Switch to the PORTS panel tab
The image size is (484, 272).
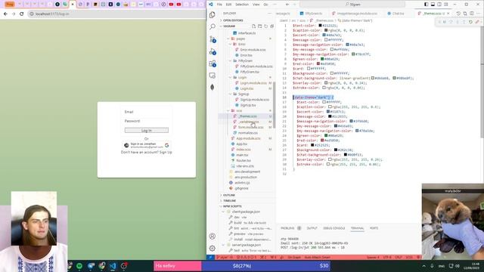pos(374,228)
